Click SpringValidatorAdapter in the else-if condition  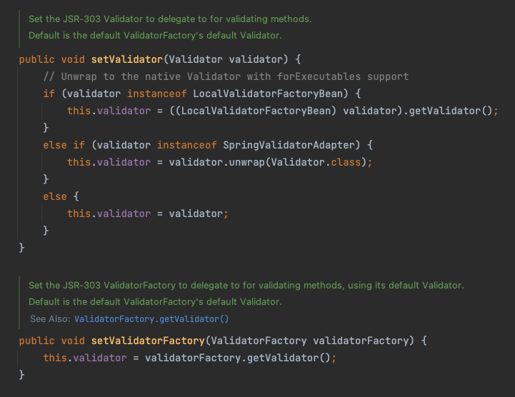[x=289, y=145]
